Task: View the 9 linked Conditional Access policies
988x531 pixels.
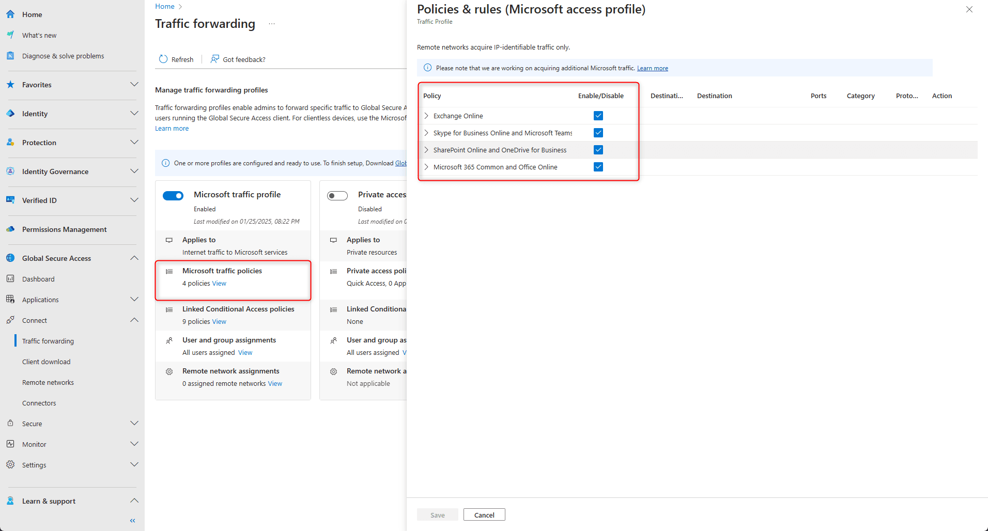Action: [219, 322]
